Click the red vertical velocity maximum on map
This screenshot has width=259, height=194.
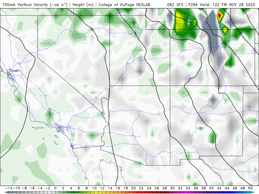tap(220, 16)
